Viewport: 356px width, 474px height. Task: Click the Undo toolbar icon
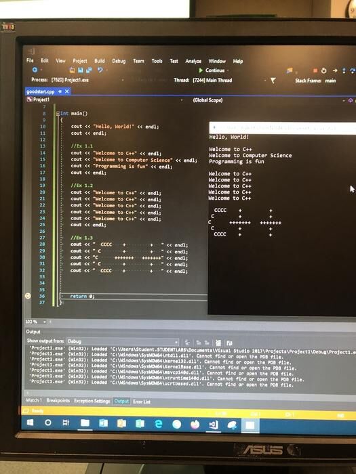(100, 70)
